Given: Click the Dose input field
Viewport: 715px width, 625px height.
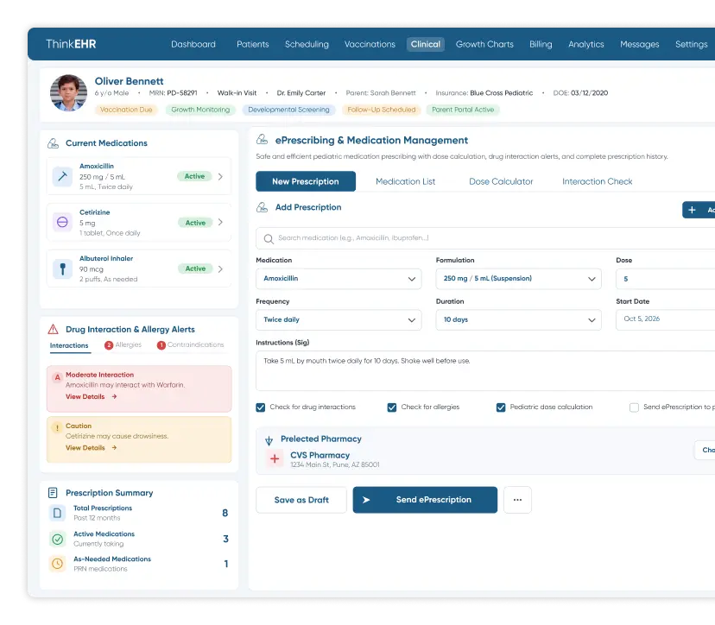Looking at the screenshot, I should 665,279.
